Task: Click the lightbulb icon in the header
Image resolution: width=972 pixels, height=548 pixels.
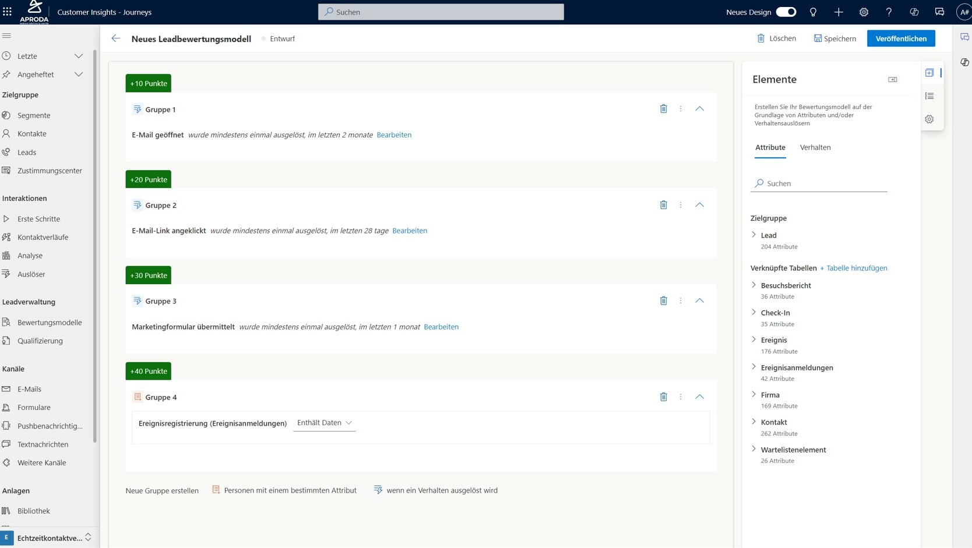Action: (813, 12)
